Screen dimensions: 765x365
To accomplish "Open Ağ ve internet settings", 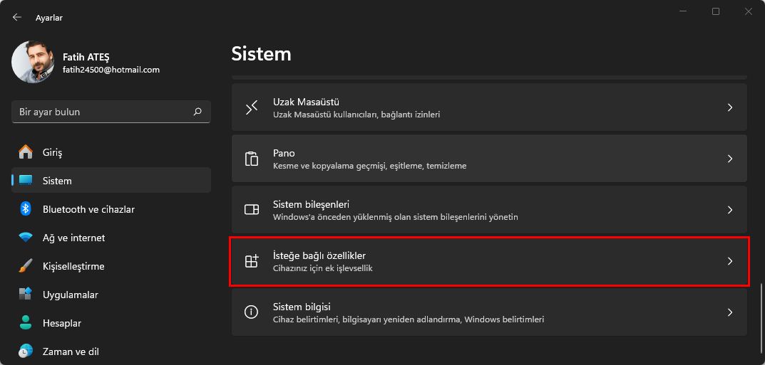I will [111, 238].
